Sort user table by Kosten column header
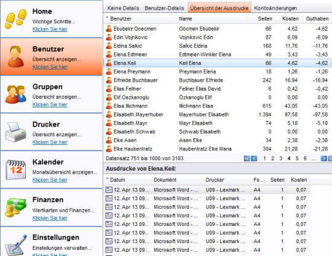332x256 pixels. tap(288, 18)
